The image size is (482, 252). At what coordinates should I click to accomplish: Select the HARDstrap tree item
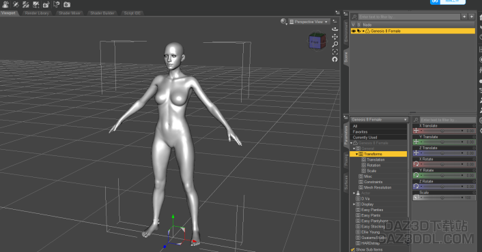[370, 243]
